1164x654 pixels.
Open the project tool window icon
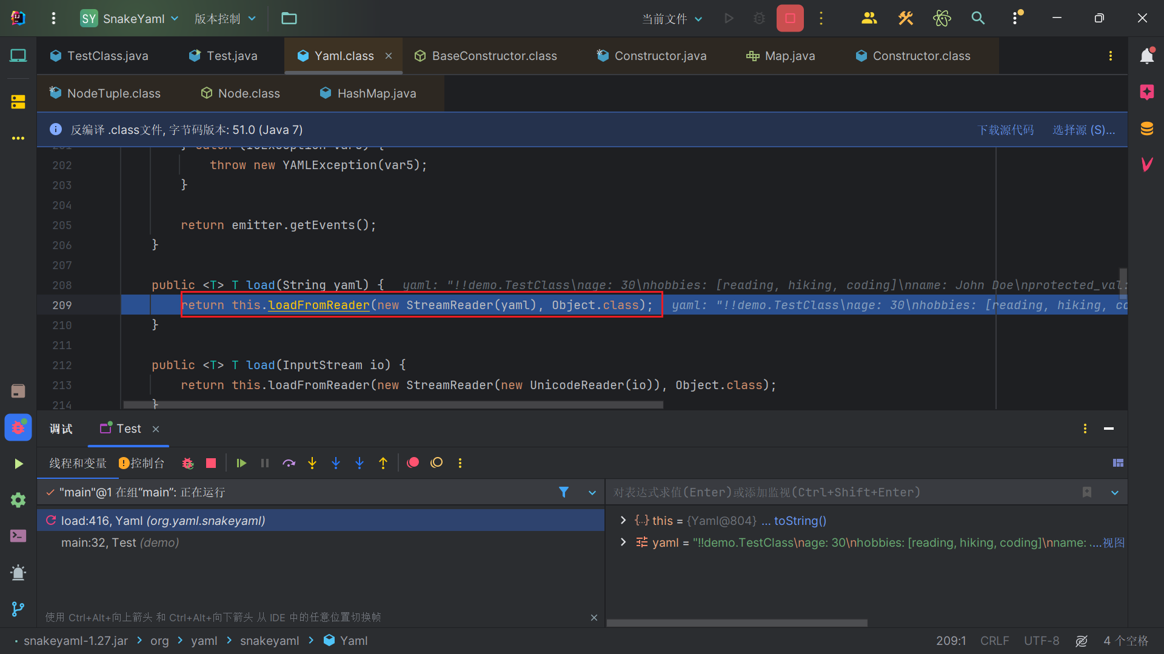coord(18,56)
